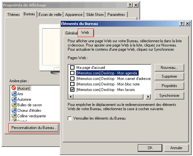
Task: Select the Mon carnet d'adresse list entry
Action: pyautogui.click(x=114, y=79)
